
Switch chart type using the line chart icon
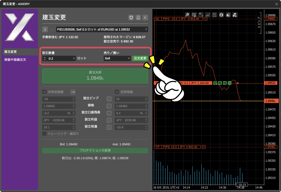click(x=208, y=15)
